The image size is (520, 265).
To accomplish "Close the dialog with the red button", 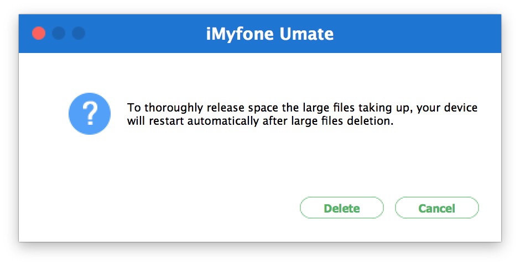I will click(x=39, y=33).
